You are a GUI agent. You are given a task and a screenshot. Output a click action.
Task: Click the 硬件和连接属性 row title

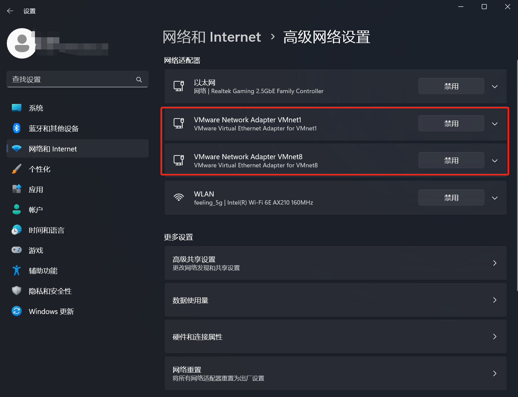click(197, 337)
